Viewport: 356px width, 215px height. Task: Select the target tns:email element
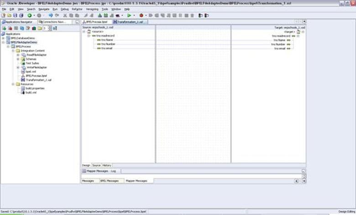click(x=280, y=48)
